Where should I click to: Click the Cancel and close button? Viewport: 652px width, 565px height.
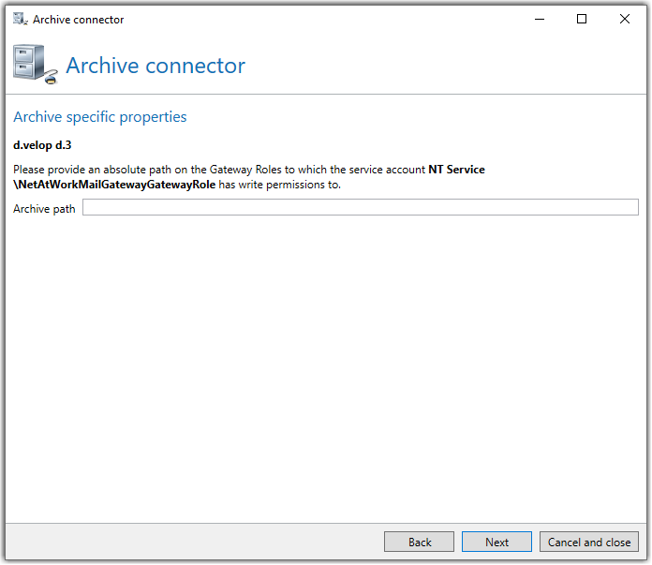589,542
